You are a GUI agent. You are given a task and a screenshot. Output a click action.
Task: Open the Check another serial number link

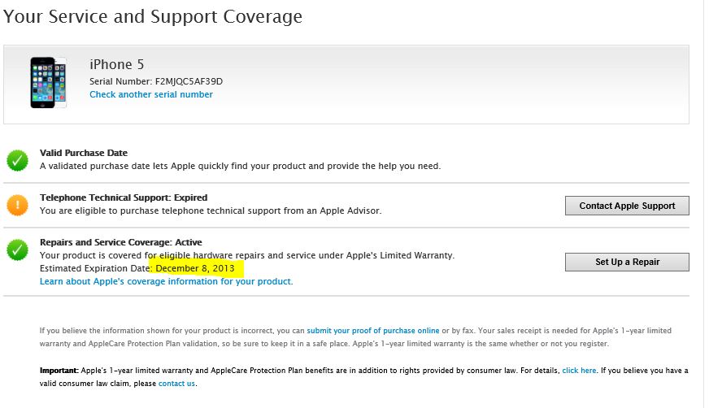151,94
